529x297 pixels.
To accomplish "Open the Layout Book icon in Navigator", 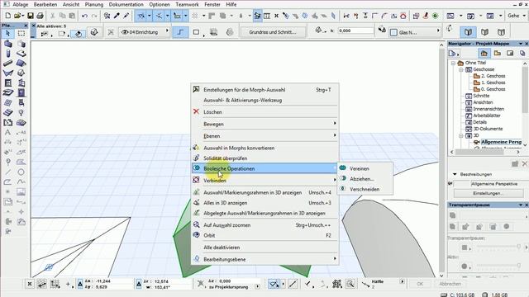I will pos(510,53).
